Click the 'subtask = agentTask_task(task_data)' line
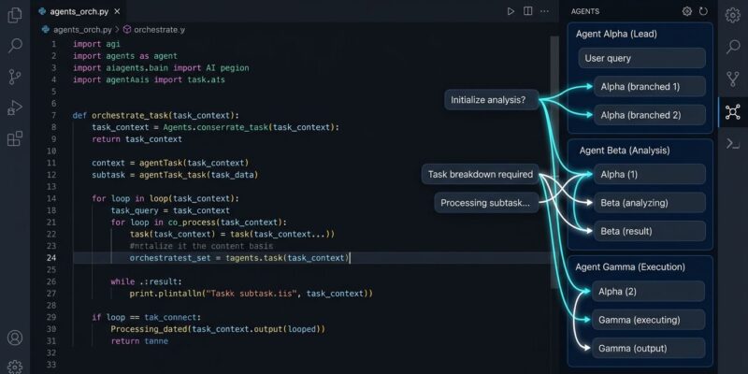 tap(175, 175)
